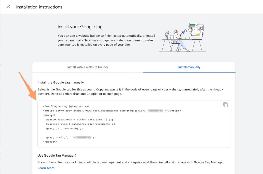Click the 'For additional features' paragraph
This screenshot has width=263, height=174.
point(131,162)
